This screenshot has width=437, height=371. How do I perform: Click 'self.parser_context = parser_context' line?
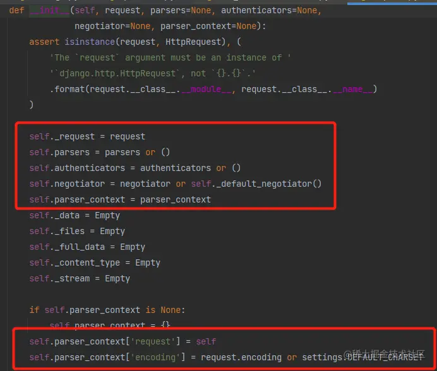click(120, 200)
